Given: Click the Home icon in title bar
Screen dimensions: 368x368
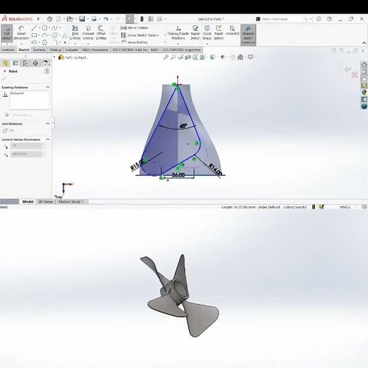Looking at the screenshot, I should [50, 19].
